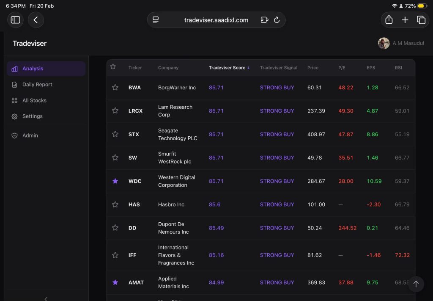Click the Tradeviser logo title

30,44
